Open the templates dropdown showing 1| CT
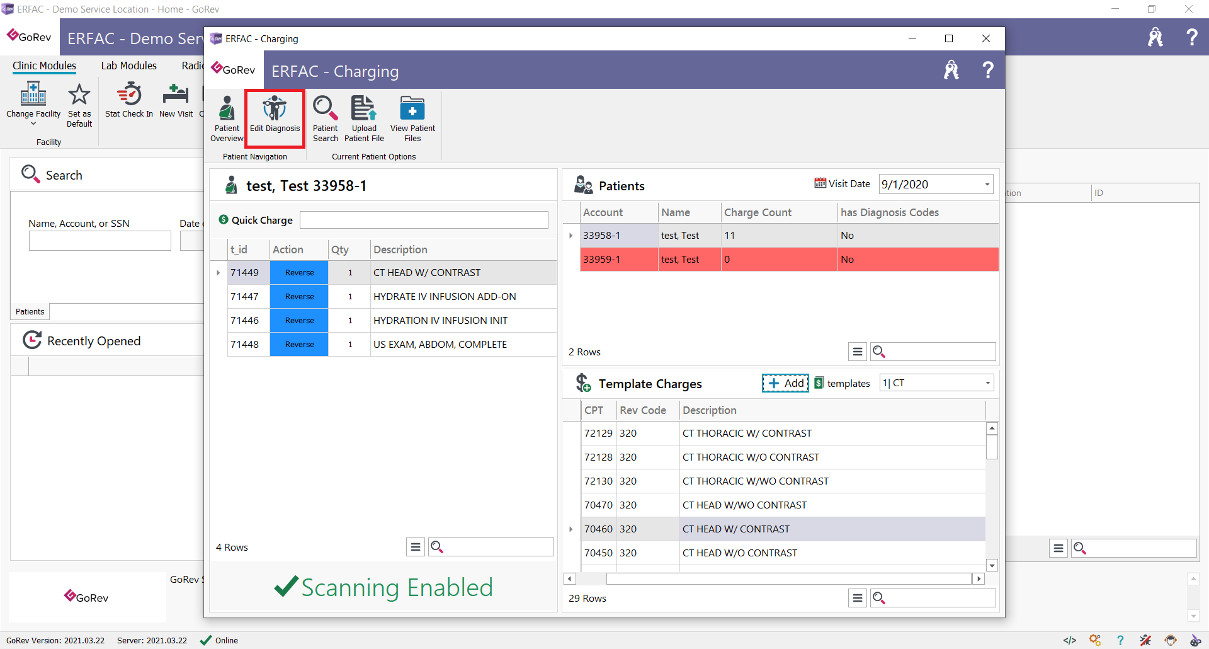 (987, 383)
